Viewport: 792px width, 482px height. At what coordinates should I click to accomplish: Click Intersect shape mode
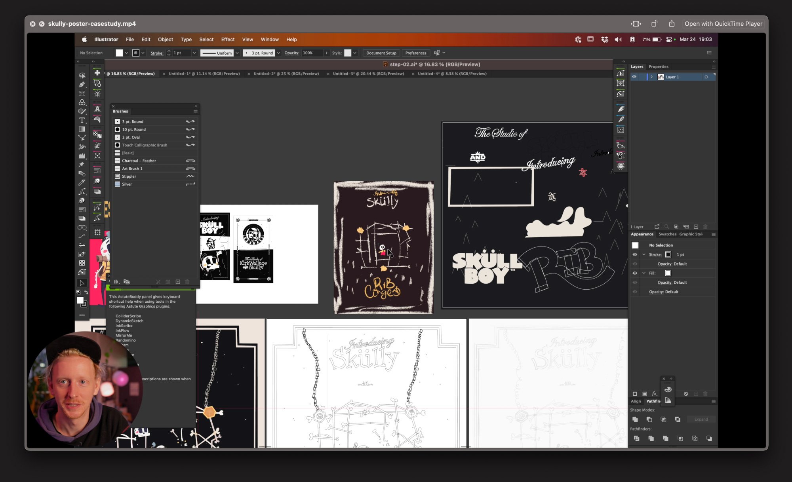(663, 419)
